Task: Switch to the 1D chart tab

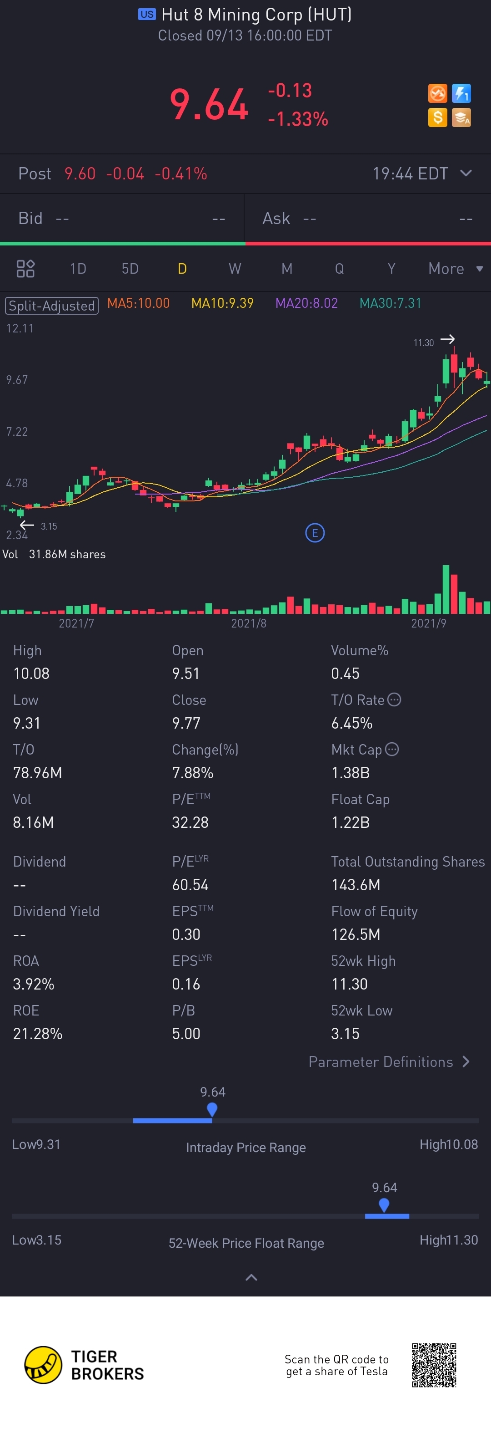Action: [x=78, y=269]
